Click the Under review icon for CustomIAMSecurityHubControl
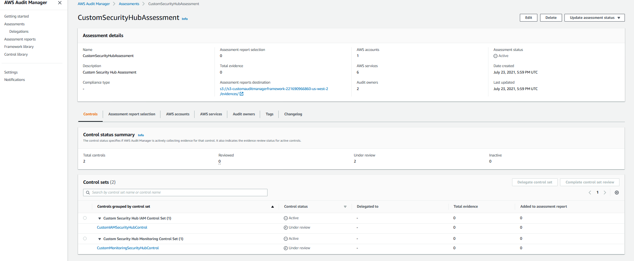The height and width of the screenshot is (261, 634). [286, 228]
